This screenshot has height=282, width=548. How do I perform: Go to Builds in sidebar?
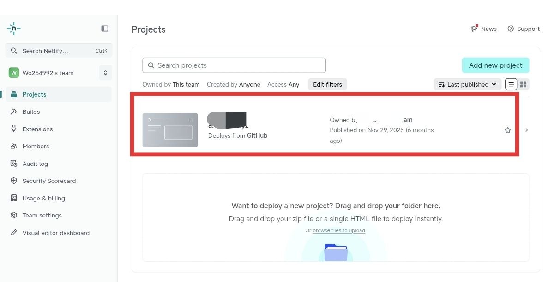[x=31, y=112]
